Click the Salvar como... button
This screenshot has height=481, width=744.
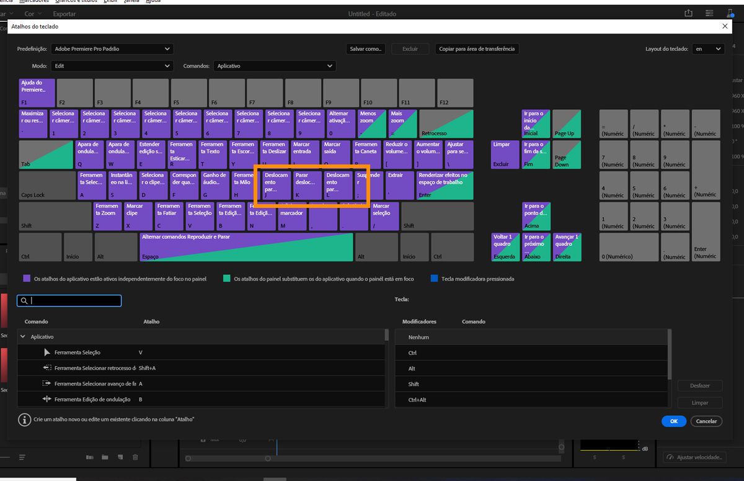pyautogui.click(x=366, y=48)
